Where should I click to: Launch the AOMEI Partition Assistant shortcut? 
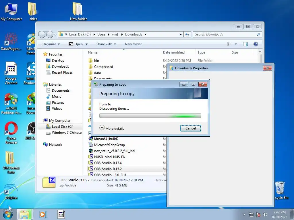coord(11,103)
